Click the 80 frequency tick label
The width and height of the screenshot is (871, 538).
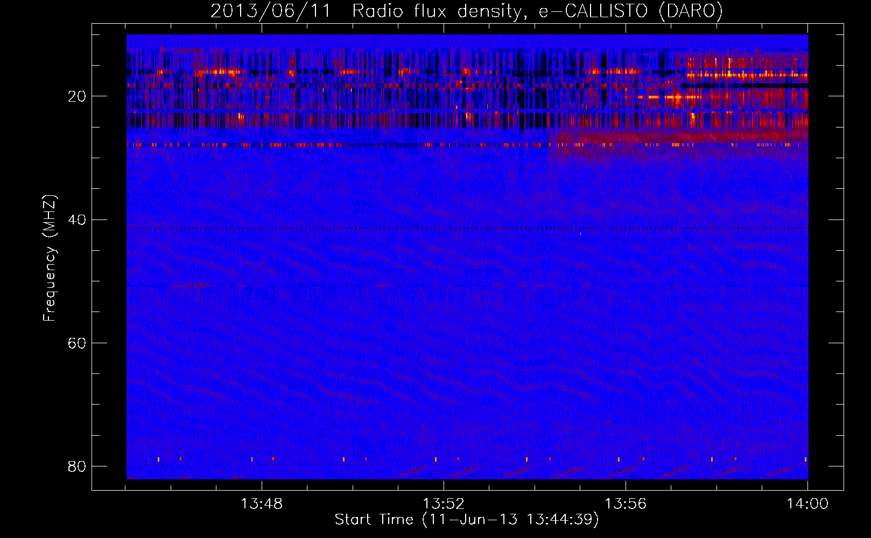[77, 466]
